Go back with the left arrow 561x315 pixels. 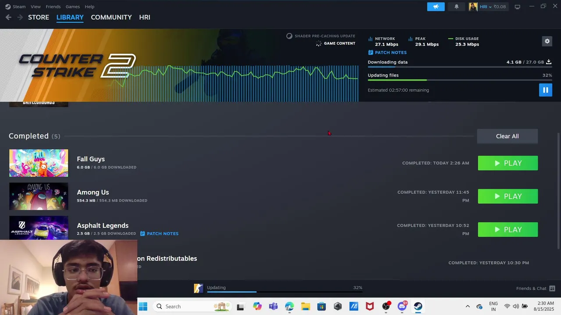pyautogui.click(x=8, y=17)
